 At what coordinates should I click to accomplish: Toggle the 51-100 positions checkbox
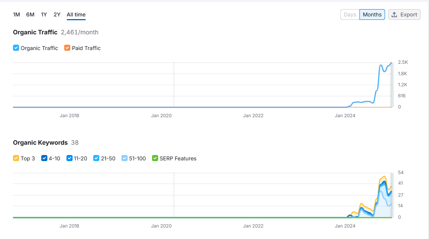(125, 158)
